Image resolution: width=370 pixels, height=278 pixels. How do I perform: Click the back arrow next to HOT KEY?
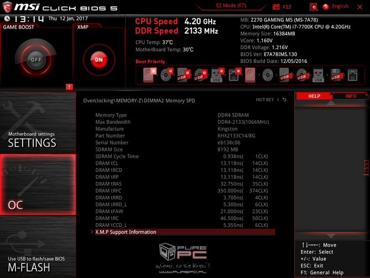[x=284, y=99]
